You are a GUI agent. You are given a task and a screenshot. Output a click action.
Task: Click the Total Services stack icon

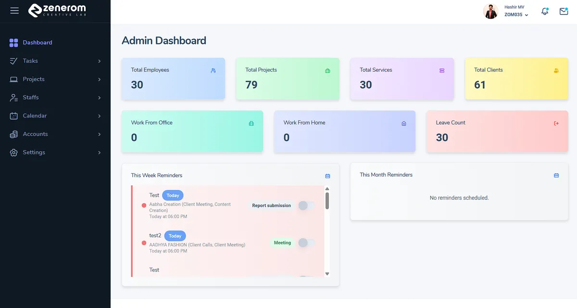click(x=442, y=71)
